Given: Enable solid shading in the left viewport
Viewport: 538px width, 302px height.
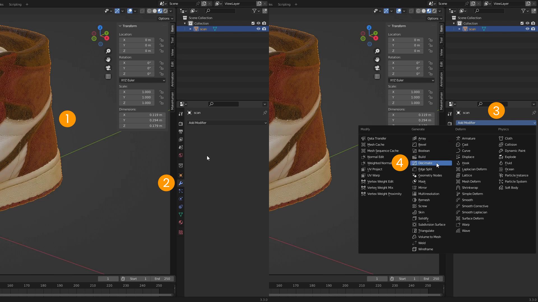Looking at the screenshot, I should click(155, 11).
